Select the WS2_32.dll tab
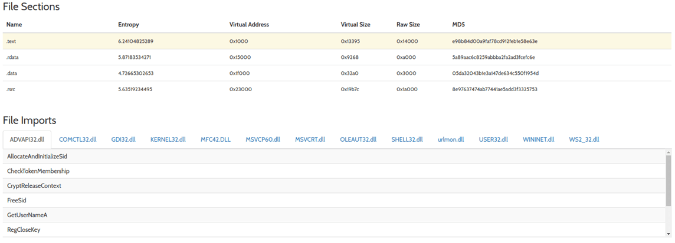675x243 pixels. tap(584, 139)
